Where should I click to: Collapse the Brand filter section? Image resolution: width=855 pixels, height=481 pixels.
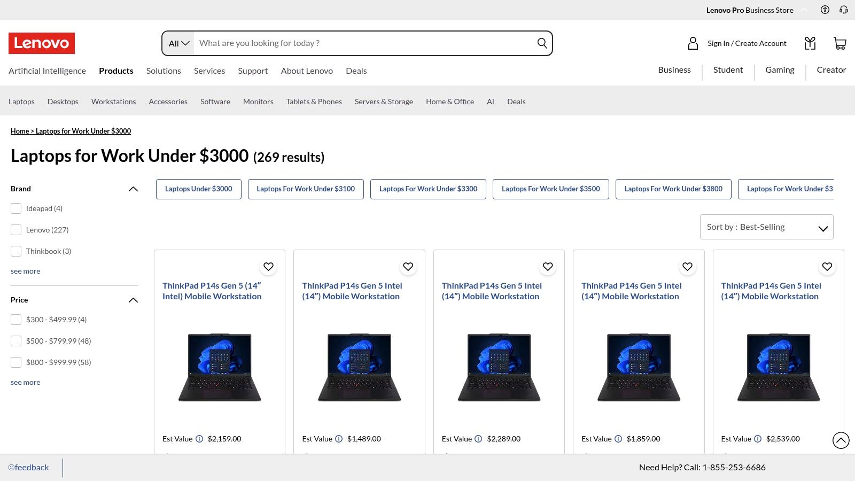click(133, 189)
